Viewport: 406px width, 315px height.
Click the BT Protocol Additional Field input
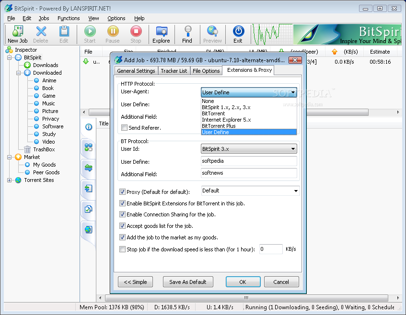pos(249,173)
